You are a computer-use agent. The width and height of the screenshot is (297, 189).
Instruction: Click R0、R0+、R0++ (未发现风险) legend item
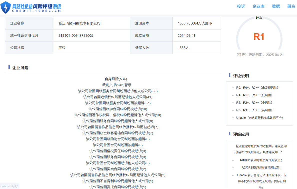coord(257,88)
